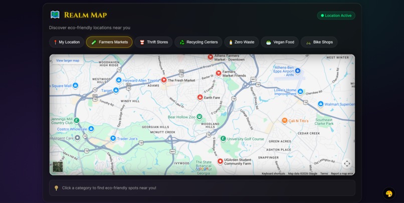Choose the Zero Waste category
The width and height of the screenshot is (404, 203).
pyautogui.click(x=242, y=42)
